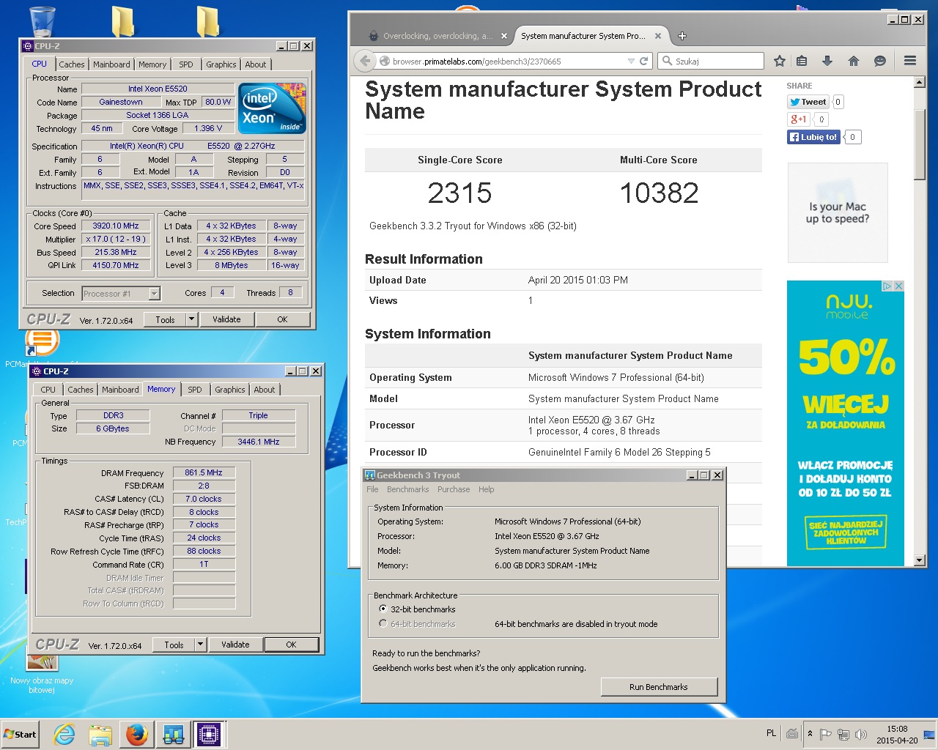Open About tab in top CPU-Z window
This screenshot has height=750, width=938.
[x=256, y=64]
